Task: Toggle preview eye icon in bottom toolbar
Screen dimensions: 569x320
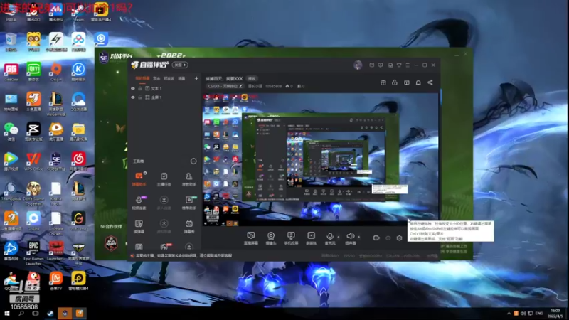Action: coord(388,238)
